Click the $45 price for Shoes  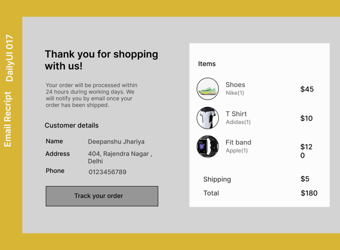(307, 89)
